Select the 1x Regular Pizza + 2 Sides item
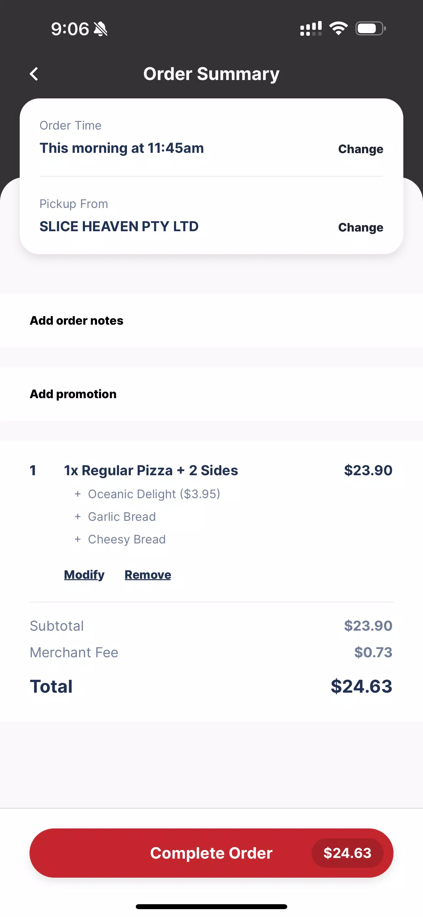The width and height of the screenshot is (423, 917). click(x=151, y=470)
